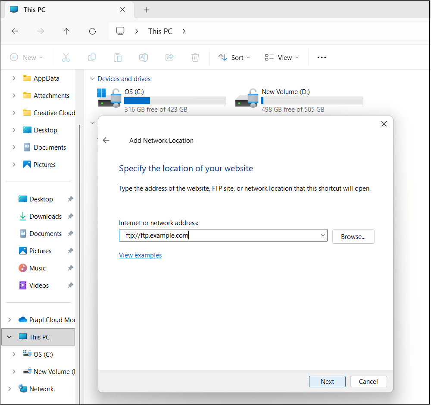Click the monitor icon in address bar
This screenshot has height=405, width=431.
pos(120,31)
